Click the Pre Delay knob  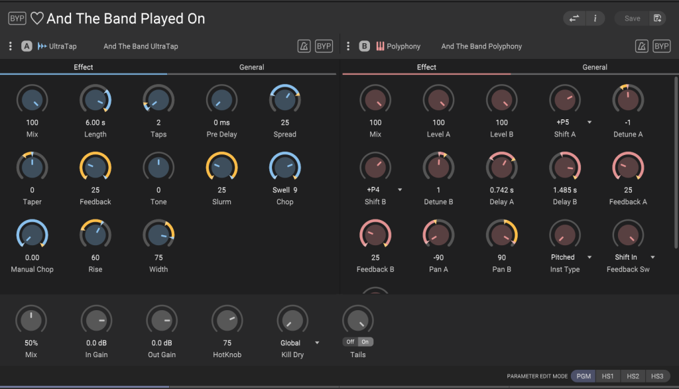[x=221, y=100]
